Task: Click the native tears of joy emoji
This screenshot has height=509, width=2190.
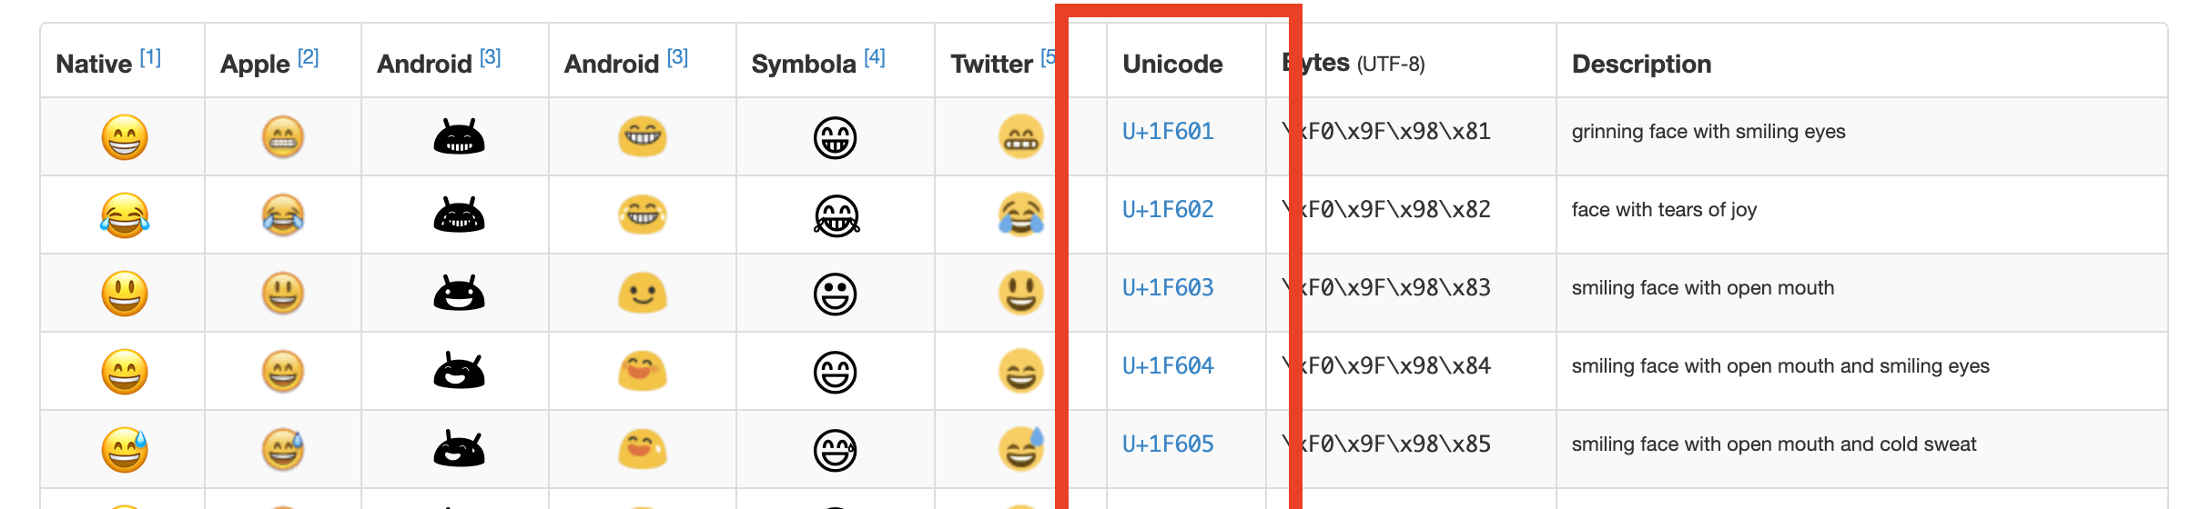Action: 125,215
